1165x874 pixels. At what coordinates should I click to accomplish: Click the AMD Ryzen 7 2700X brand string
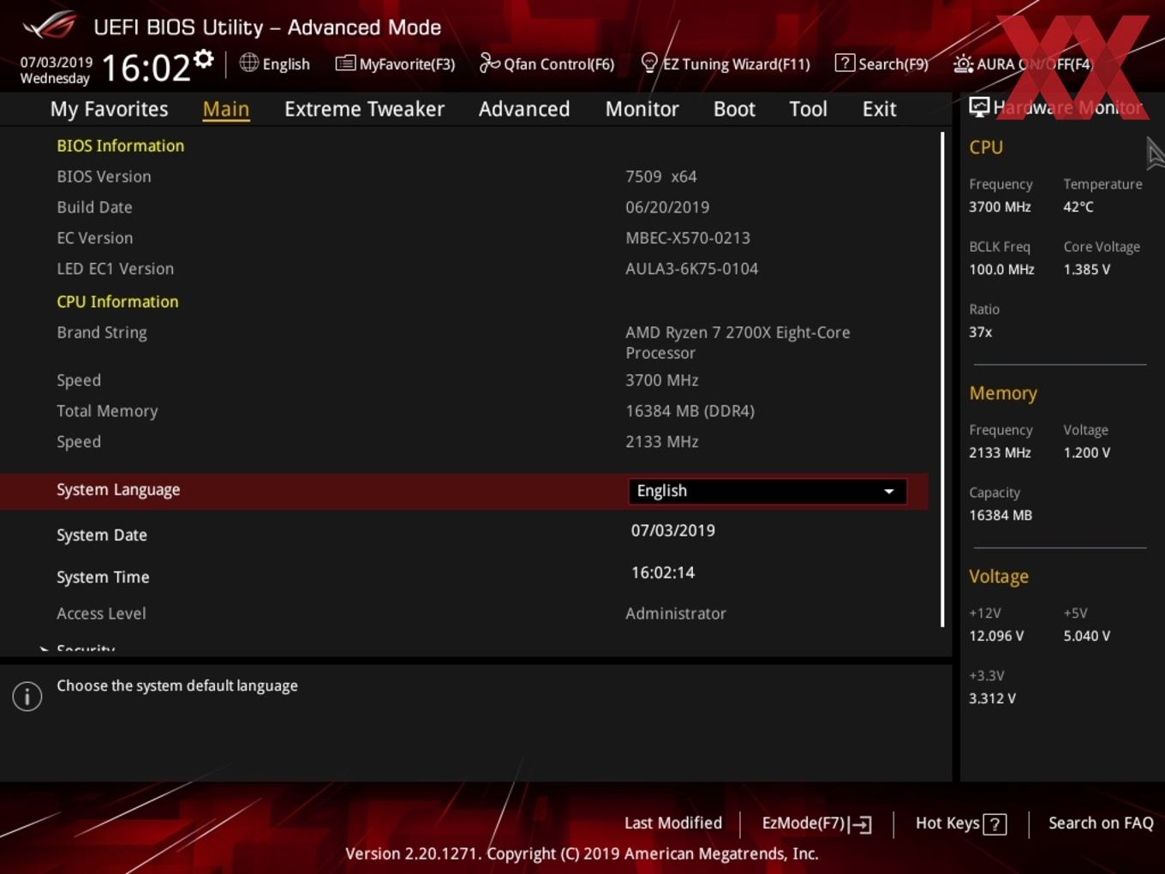(738, 343)
